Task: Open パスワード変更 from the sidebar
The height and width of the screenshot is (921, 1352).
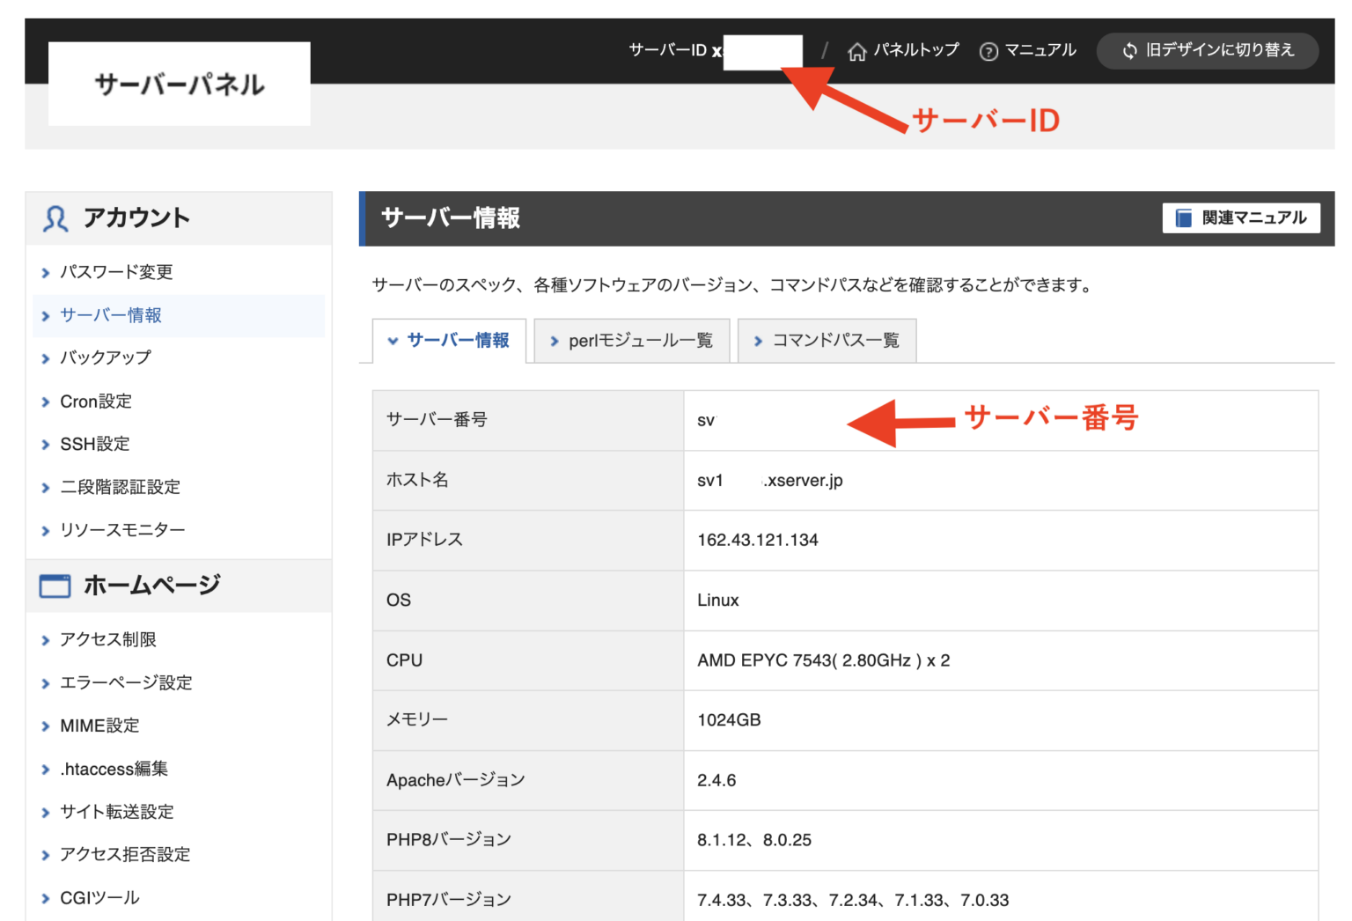Action: 115,272
